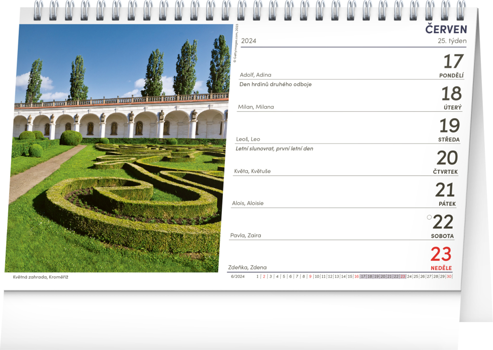This screenshot has width=493, height=350.
Task: Click the '6/2024' label in bottom strip
Action: point(238,276)
